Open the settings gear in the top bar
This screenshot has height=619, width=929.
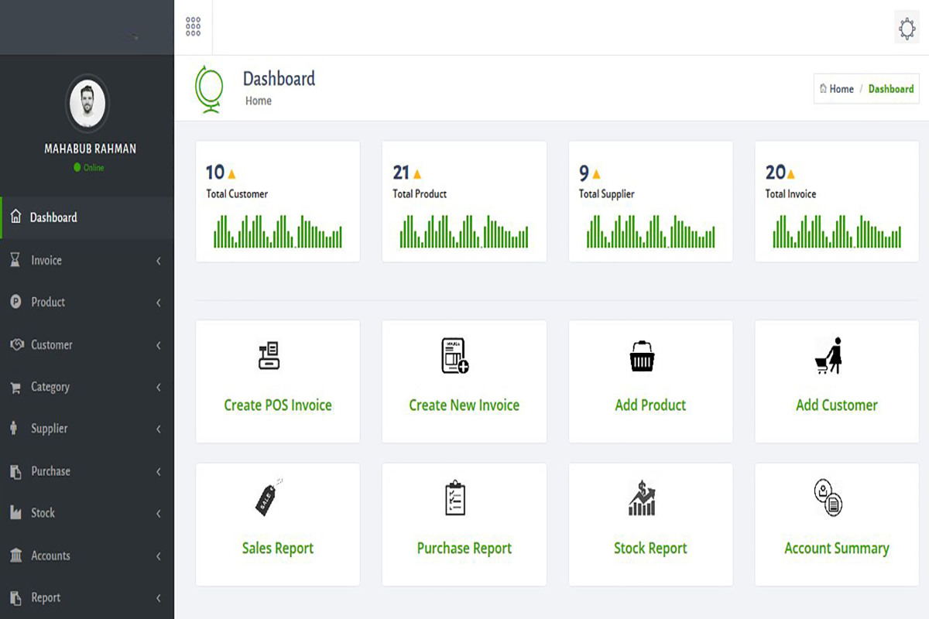pyautogui.click(x=906, y=27)
